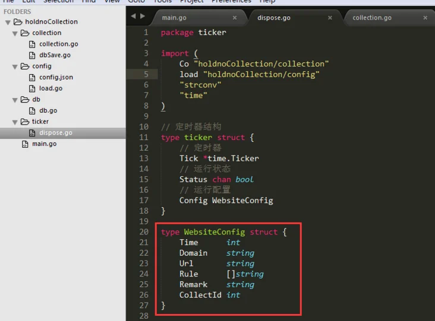Image resolution: width=435 pixels, height=321 pixels.
Task: Close the main.go tab
Action: click(234, 18)
